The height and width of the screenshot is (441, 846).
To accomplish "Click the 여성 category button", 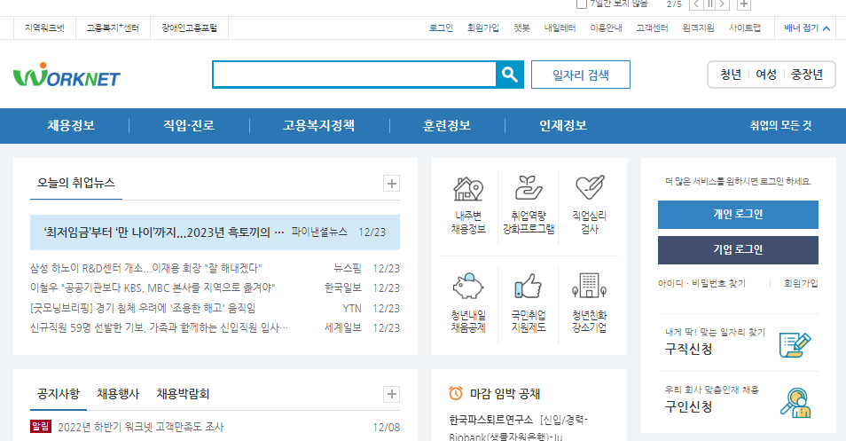I will tap(765, 75).
